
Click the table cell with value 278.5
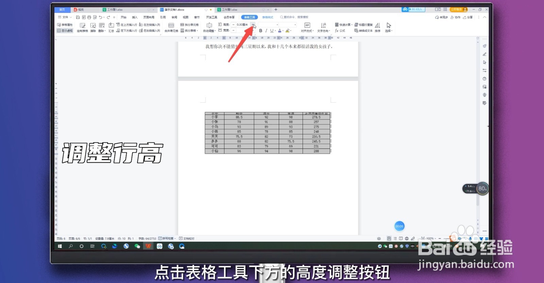(x=316, y=117)
